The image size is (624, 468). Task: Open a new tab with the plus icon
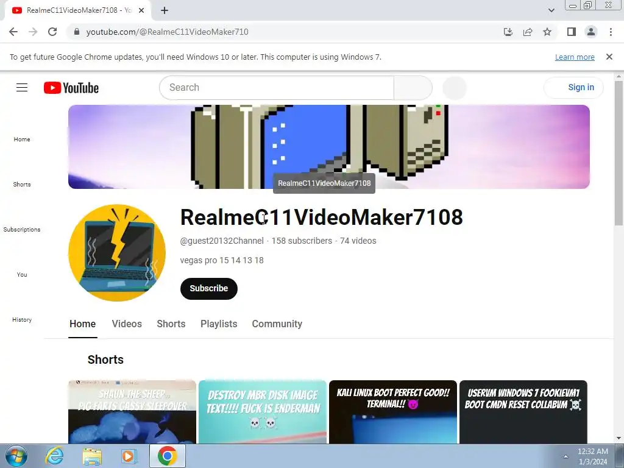[165, 10]
